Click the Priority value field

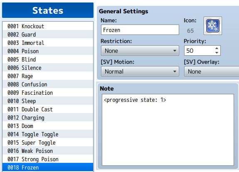point(200,51)
